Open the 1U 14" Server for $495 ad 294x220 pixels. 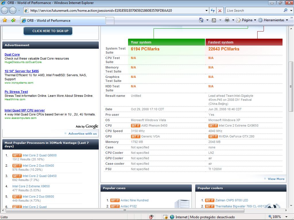[x=22, y=71]
